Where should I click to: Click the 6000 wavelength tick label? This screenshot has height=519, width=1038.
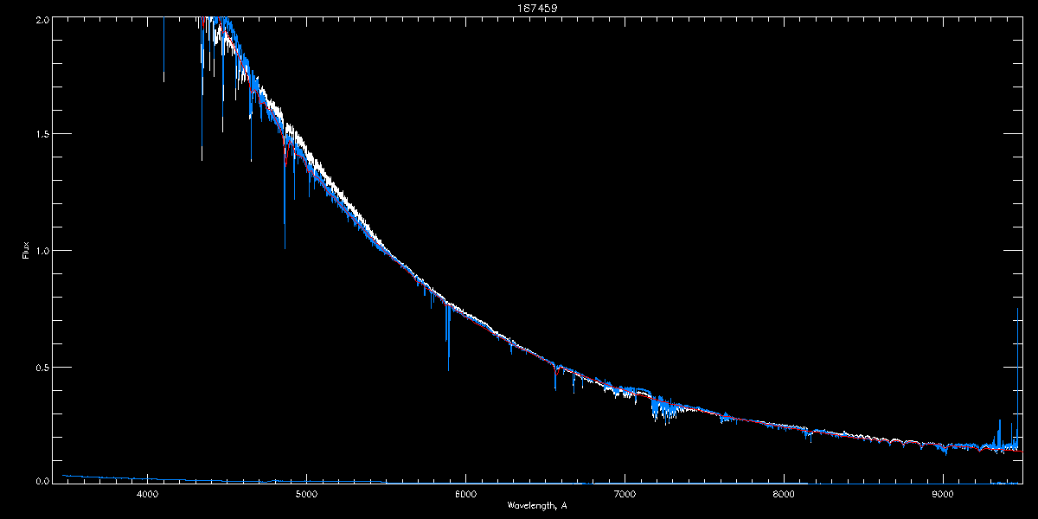pyautogui.click(x=465, y=495)
